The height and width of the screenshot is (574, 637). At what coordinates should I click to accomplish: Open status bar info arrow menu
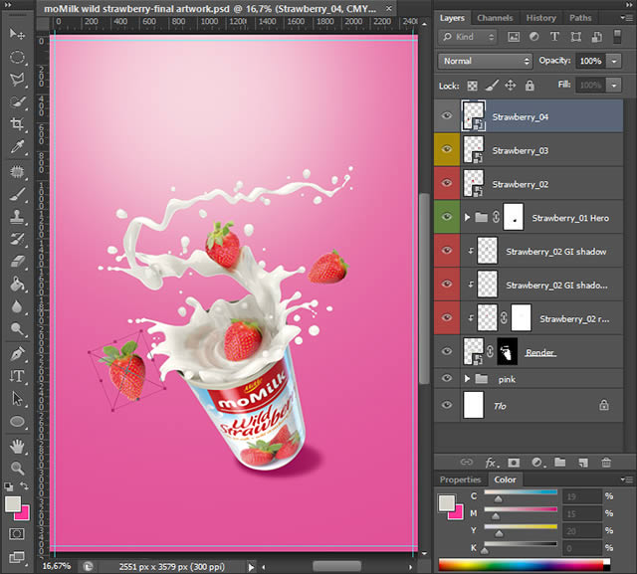coord(251,567)
